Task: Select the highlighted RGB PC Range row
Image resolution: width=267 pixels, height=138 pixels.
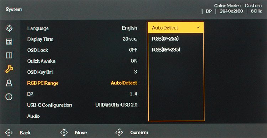Action: click(82, 83)
